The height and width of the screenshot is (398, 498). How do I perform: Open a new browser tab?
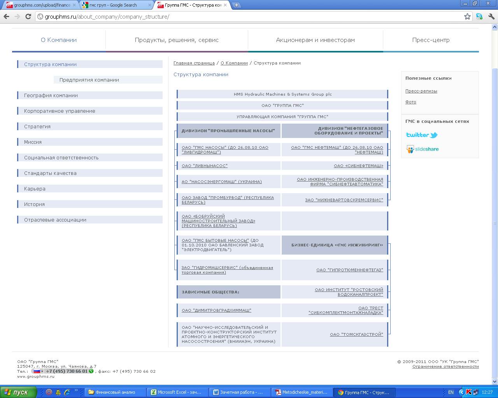(236, 5)
